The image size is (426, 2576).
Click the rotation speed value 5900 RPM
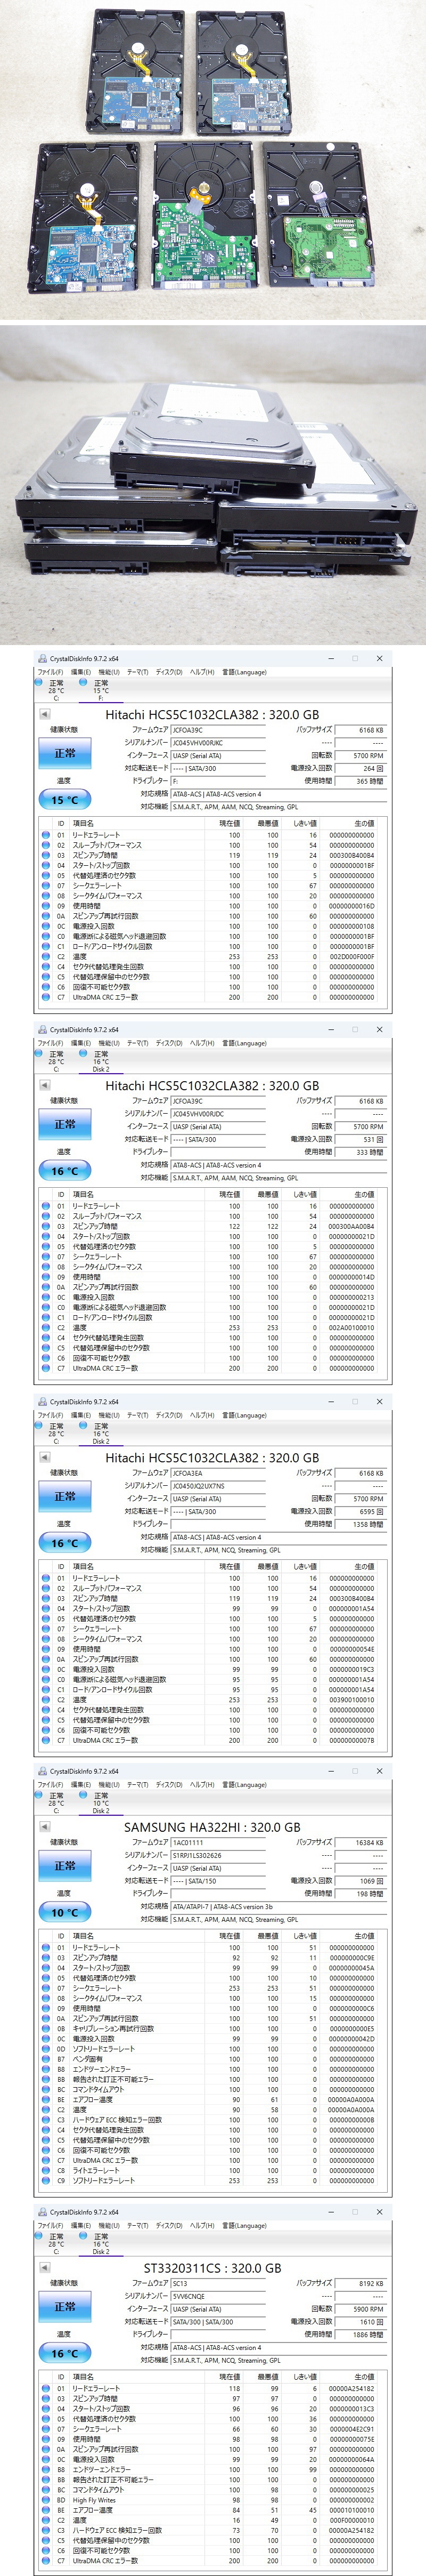(x=360, y=2310)
